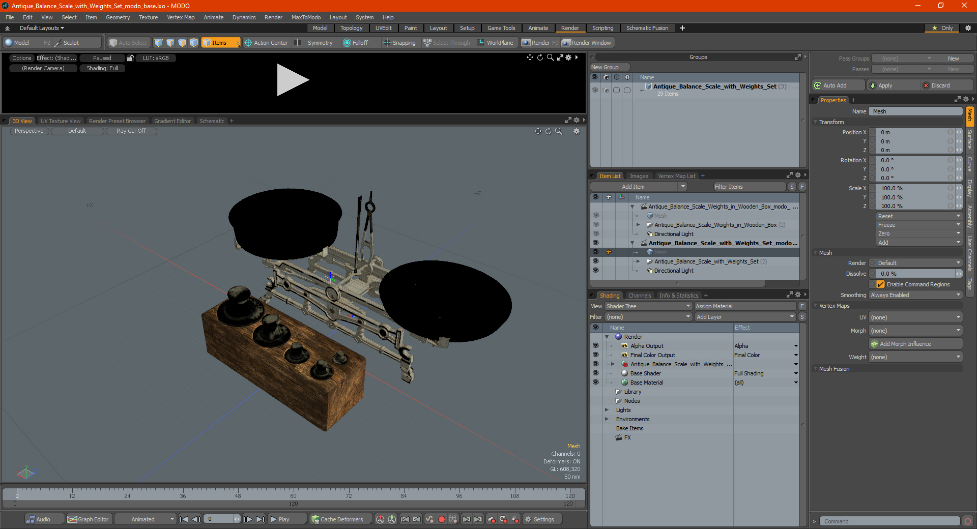Open WorkPlane menu
This screenshot has width=977, height=529.
pos(495,43)
